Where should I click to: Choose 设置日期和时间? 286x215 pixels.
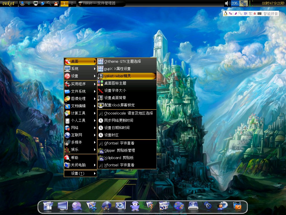pos(127,128)
